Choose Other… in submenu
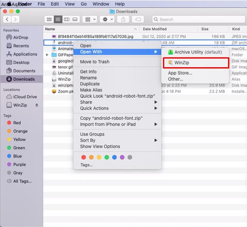This screenshot has width=247, height=227. (195, 79)
